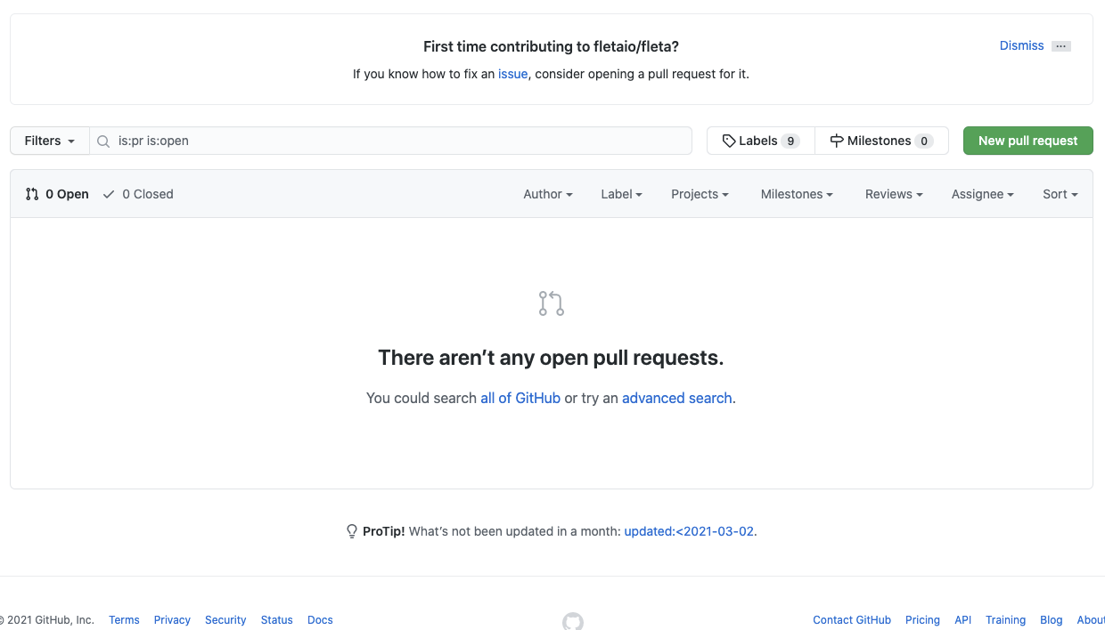Open Milestones list with 0 milestones

pos(881,141)
